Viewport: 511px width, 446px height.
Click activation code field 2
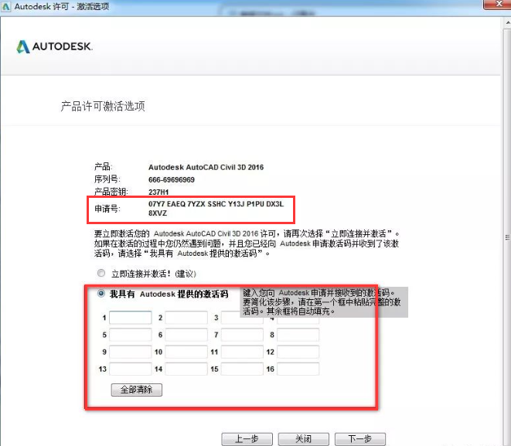[186, 318]
